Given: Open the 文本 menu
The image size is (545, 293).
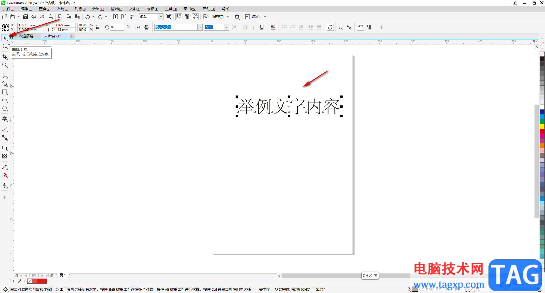Looking at the screenshot, I should pyautogui.click(x=135, y=9).
